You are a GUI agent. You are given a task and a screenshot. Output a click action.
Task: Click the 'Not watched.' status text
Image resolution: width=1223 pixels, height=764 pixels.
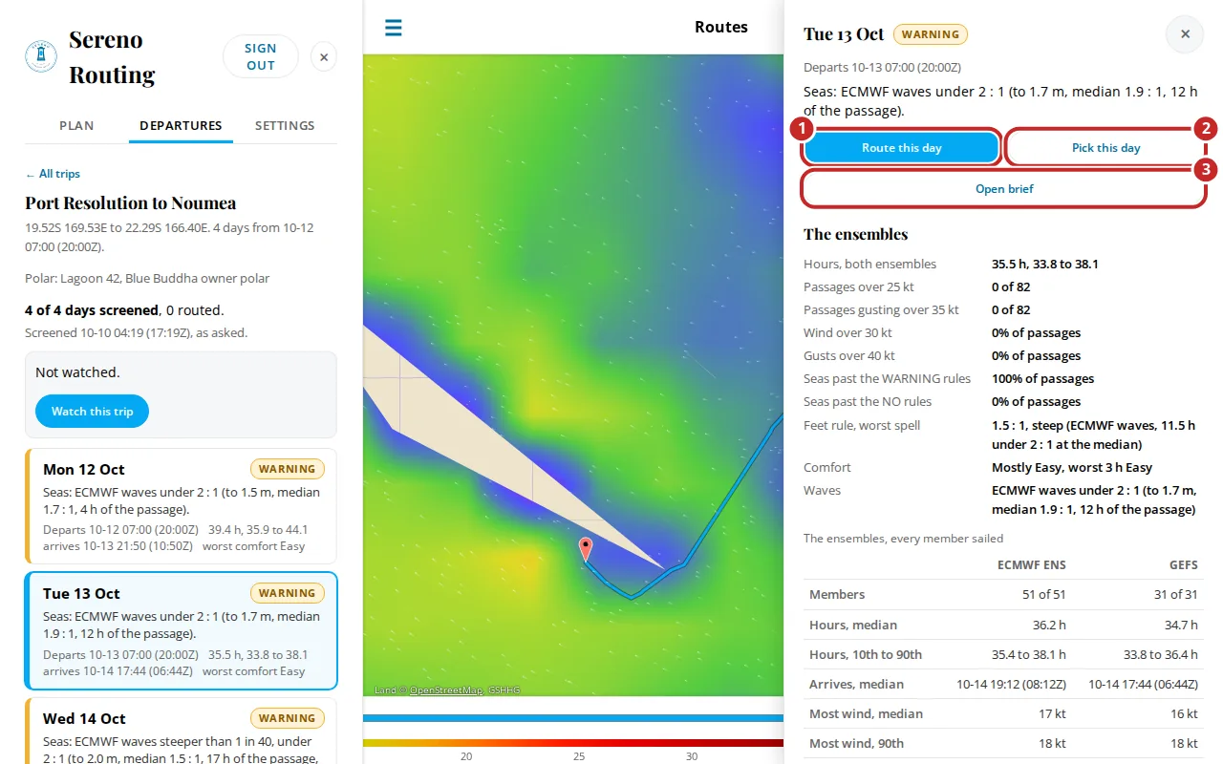coord(77,372)
